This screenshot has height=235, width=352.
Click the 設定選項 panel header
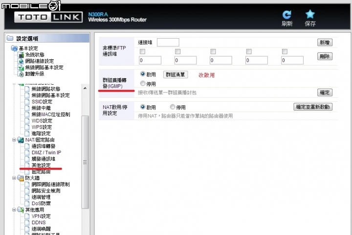(x=47, y=38)
